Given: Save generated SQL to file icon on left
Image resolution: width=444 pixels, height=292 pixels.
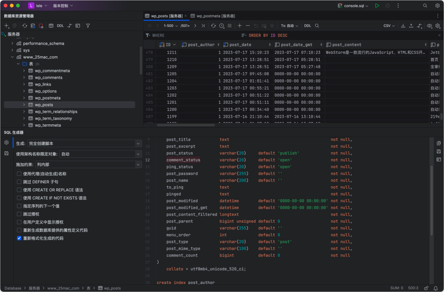Looking at the screenshot, I should pos(6,153).
